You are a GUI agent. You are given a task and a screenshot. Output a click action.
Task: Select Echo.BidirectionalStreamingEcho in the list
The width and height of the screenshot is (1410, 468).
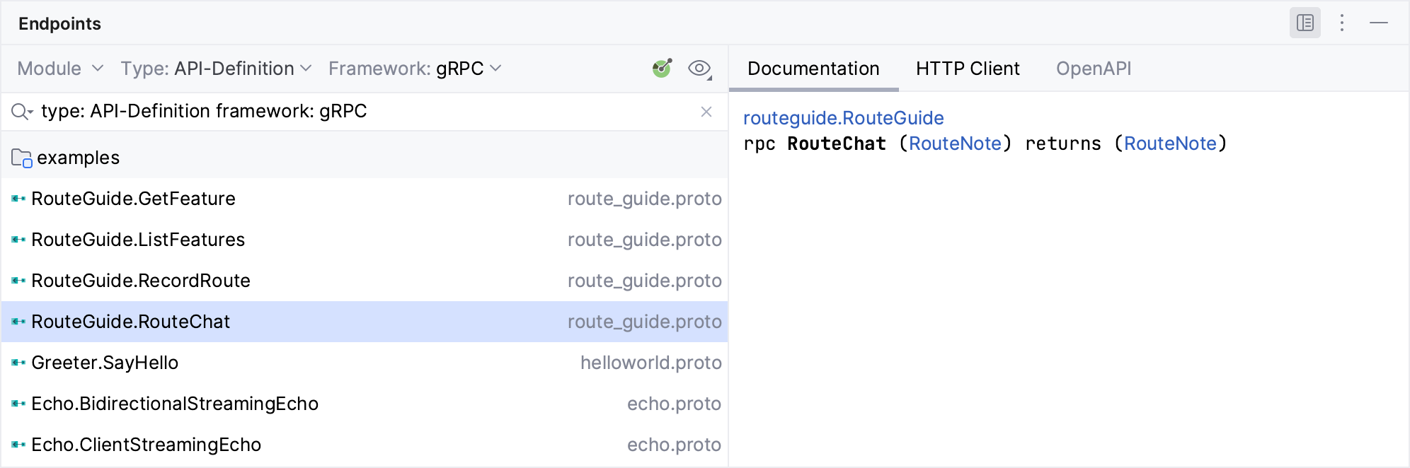tap(175, 404)
